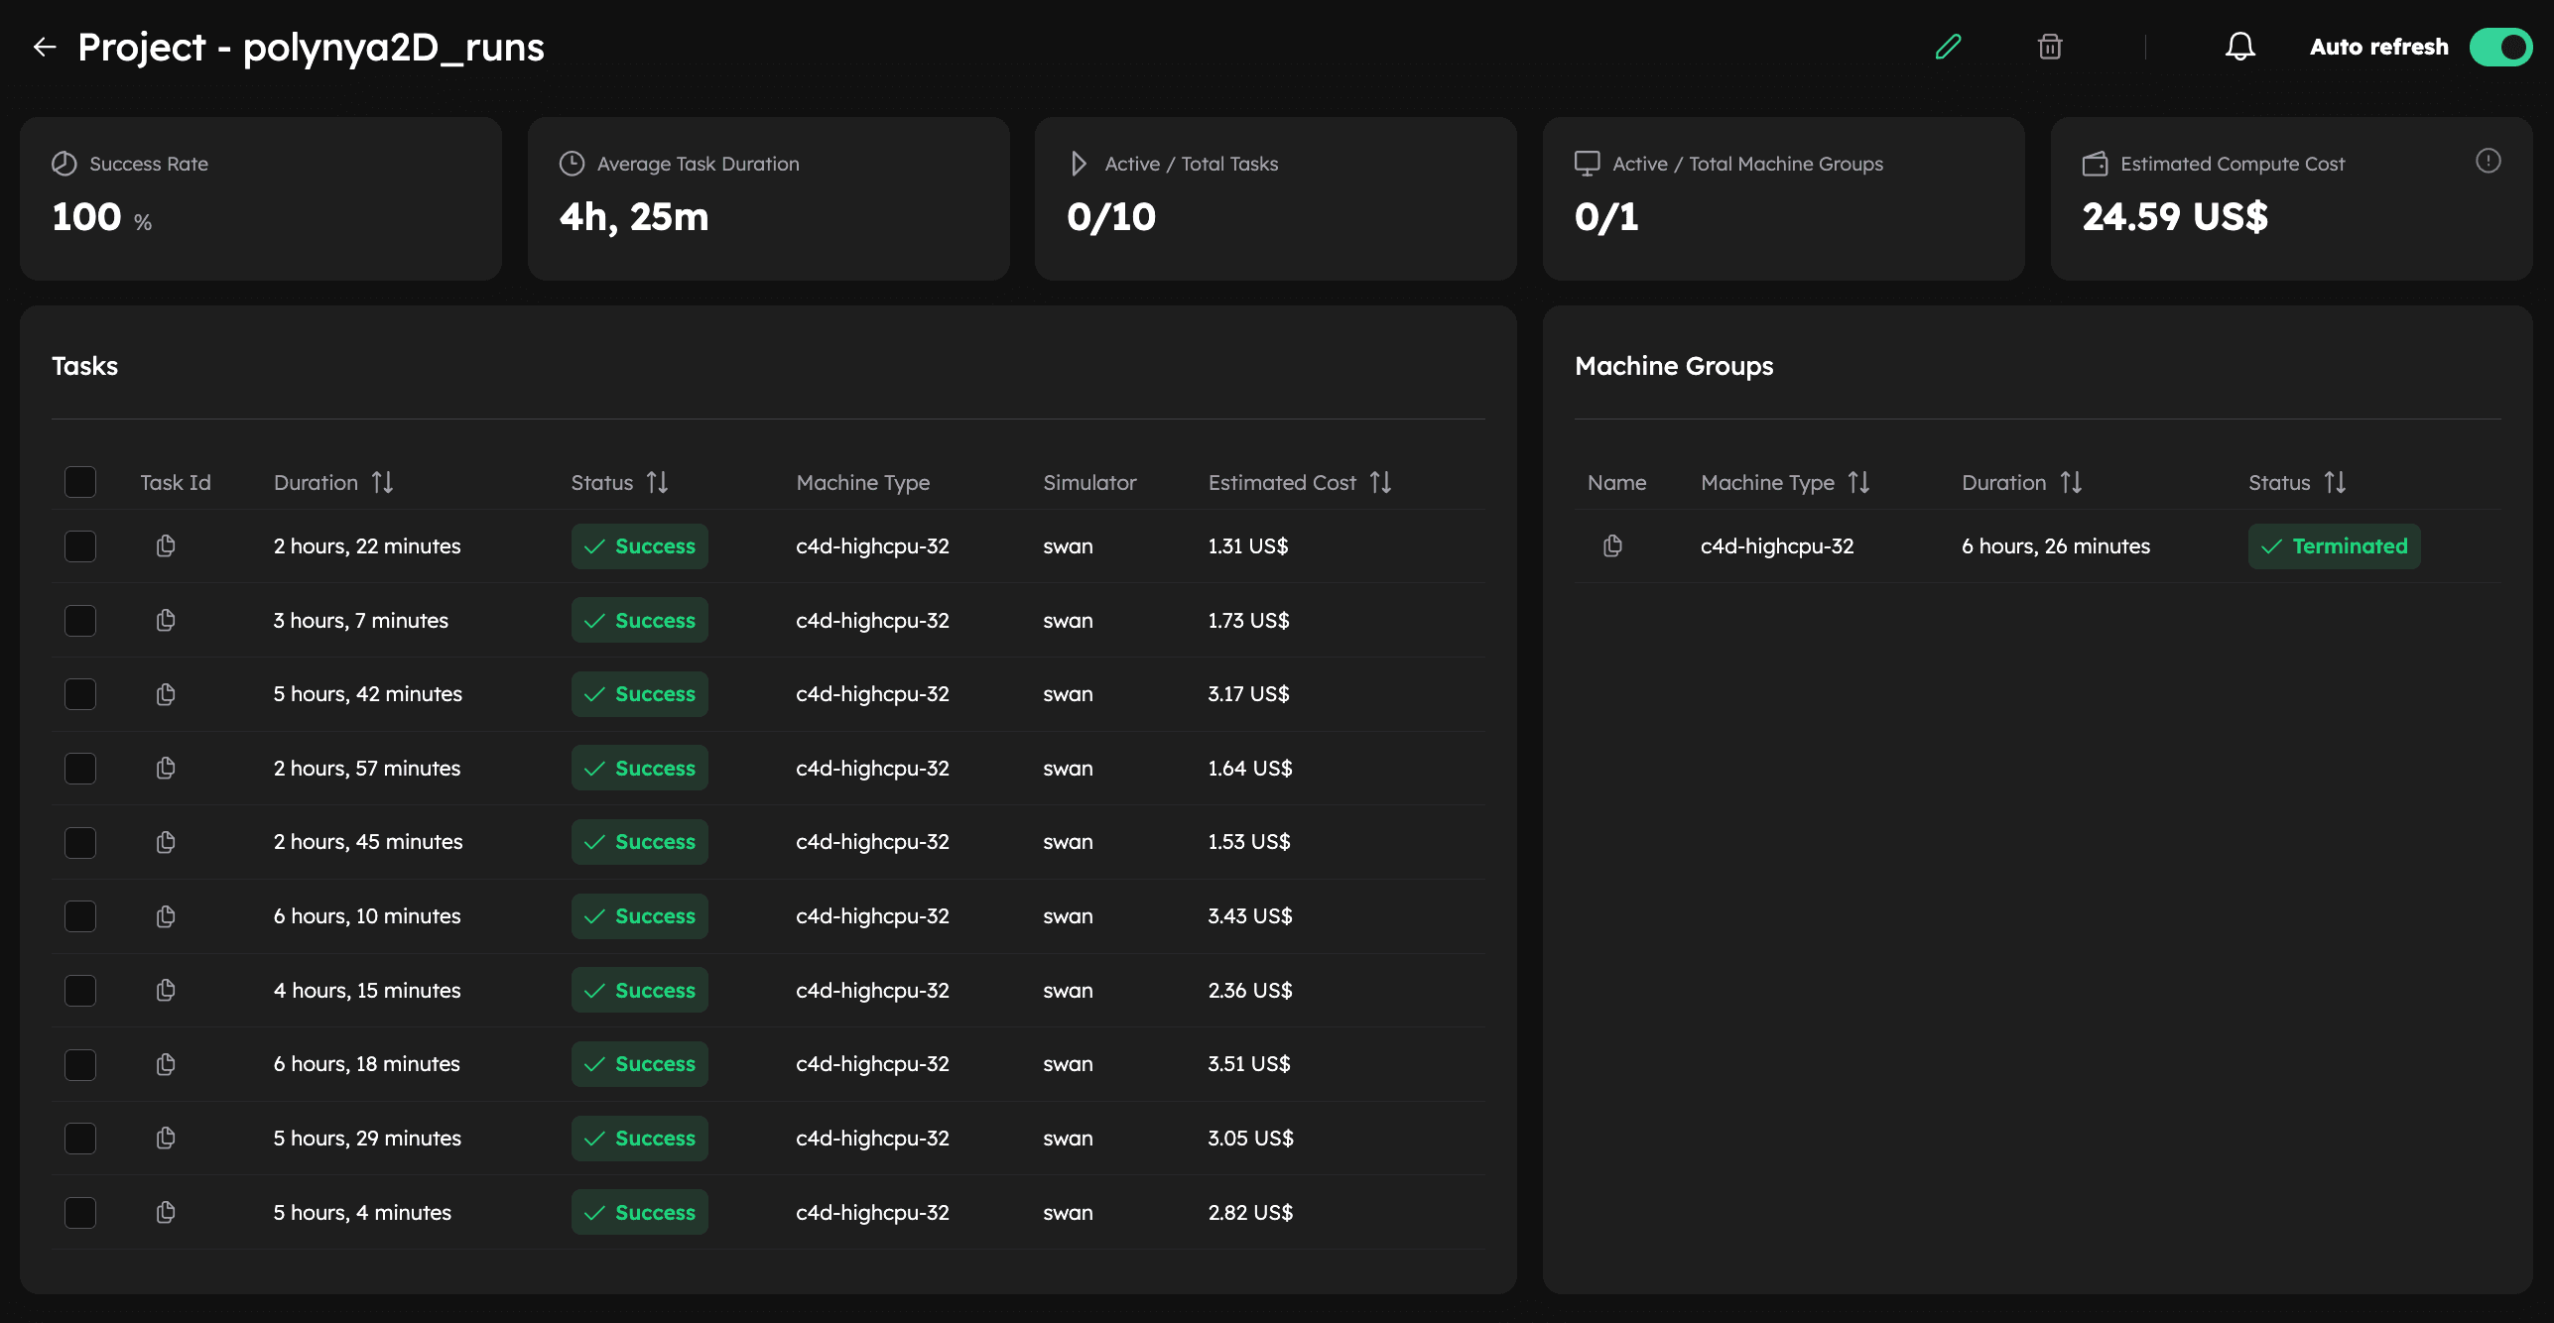Copy task ID of the 2 hours, 22 minutes task

coord(166,545)
